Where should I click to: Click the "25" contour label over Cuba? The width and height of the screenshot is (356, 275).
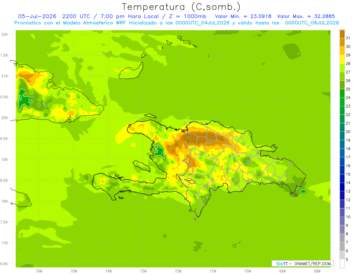tap(31, 101)
